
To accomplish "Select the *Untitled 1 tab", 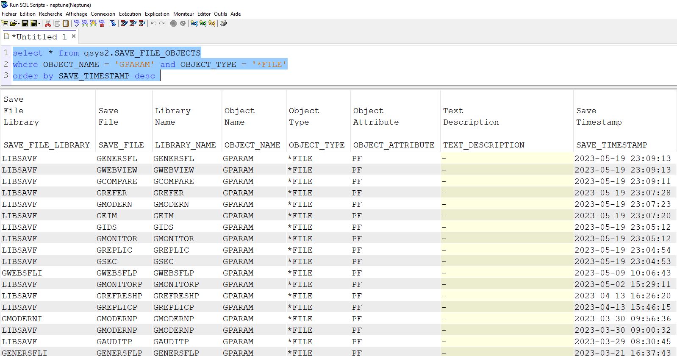I will (x=39, y=37).
